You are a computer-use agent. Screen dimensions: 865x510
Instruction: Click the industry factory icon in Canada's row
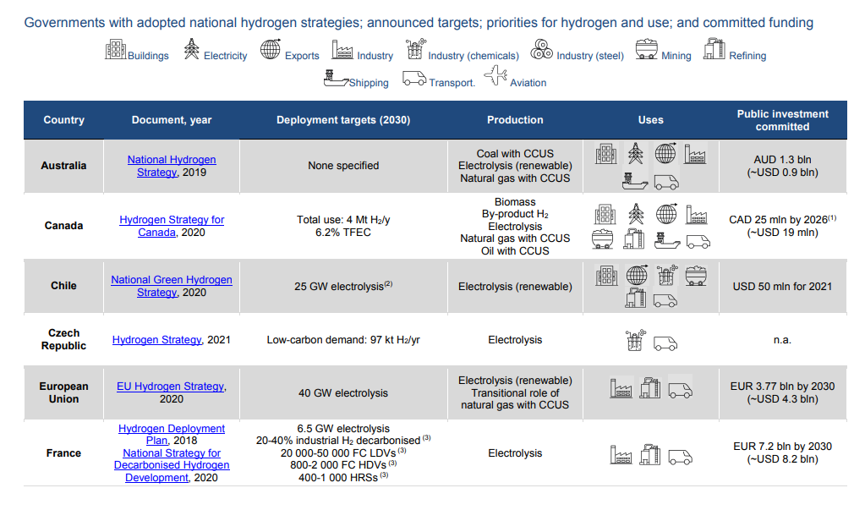pyautogui.click(x=697, y=214)
